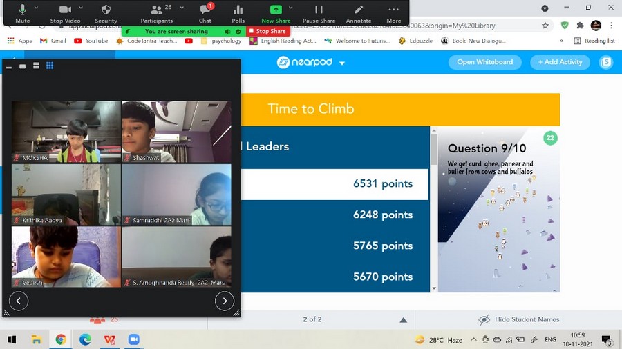Open the Annotate pencil tool
Image resolution: width=622 pixels, height=349 pixels.
tap(358, 10)
